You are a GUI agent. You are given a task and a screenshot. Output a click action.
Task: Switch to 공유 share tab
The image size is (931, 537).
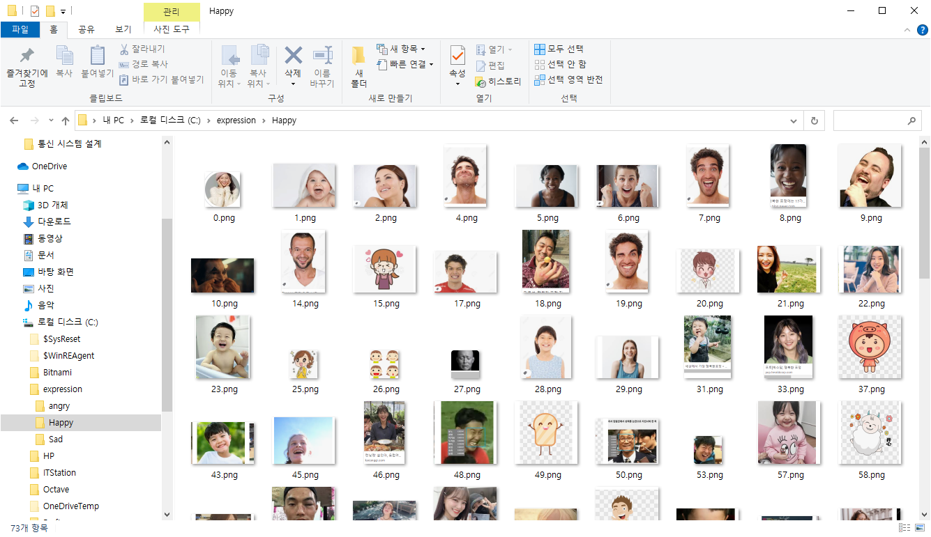click(x=86, y=29)
